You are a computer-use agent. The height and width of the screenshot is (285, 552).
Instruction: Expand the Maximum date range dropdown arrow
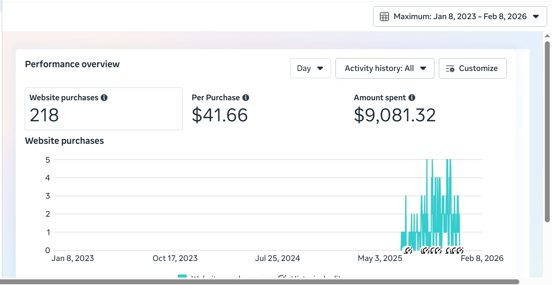point(536,17)
